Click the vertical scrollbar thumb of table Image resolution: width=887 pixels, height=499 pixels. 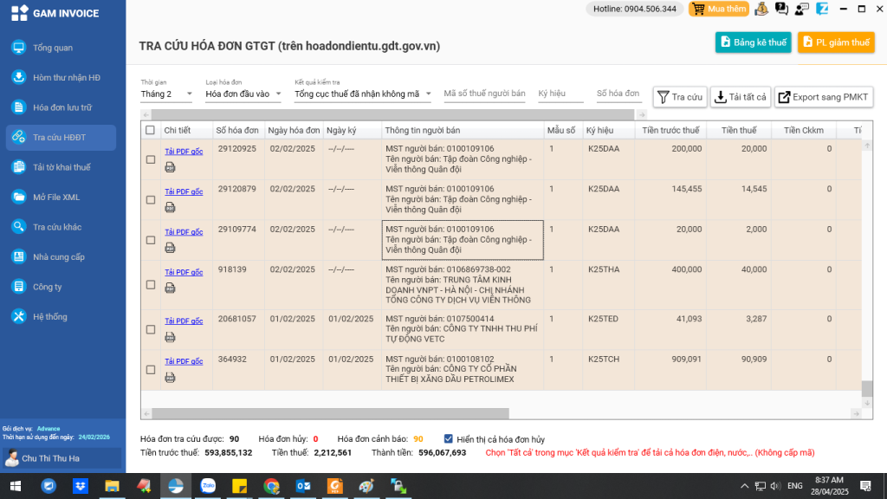coord(866,389)
